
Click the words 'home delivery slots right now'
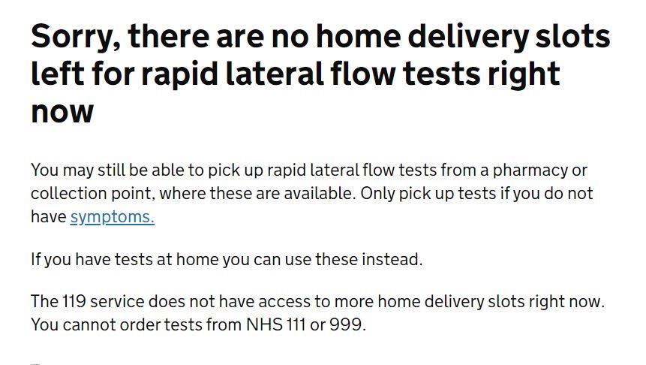pos(489,301)
